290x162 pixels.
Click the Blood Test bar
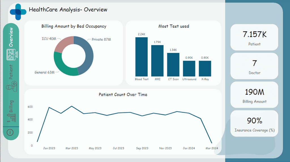tap(142, 57)
